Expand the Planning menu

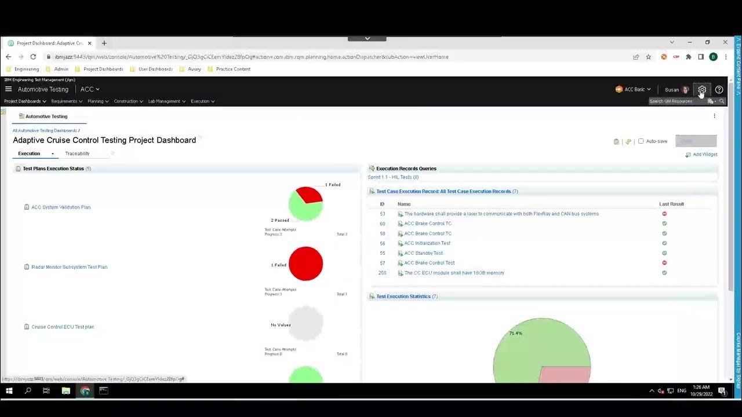[98, 101]
